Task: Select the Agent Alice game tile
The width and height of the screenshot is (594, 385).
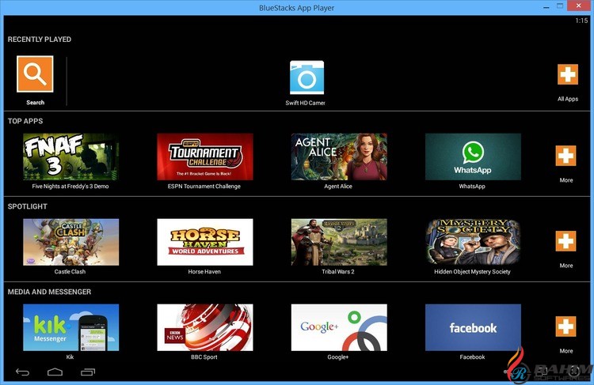Action: 339,157
